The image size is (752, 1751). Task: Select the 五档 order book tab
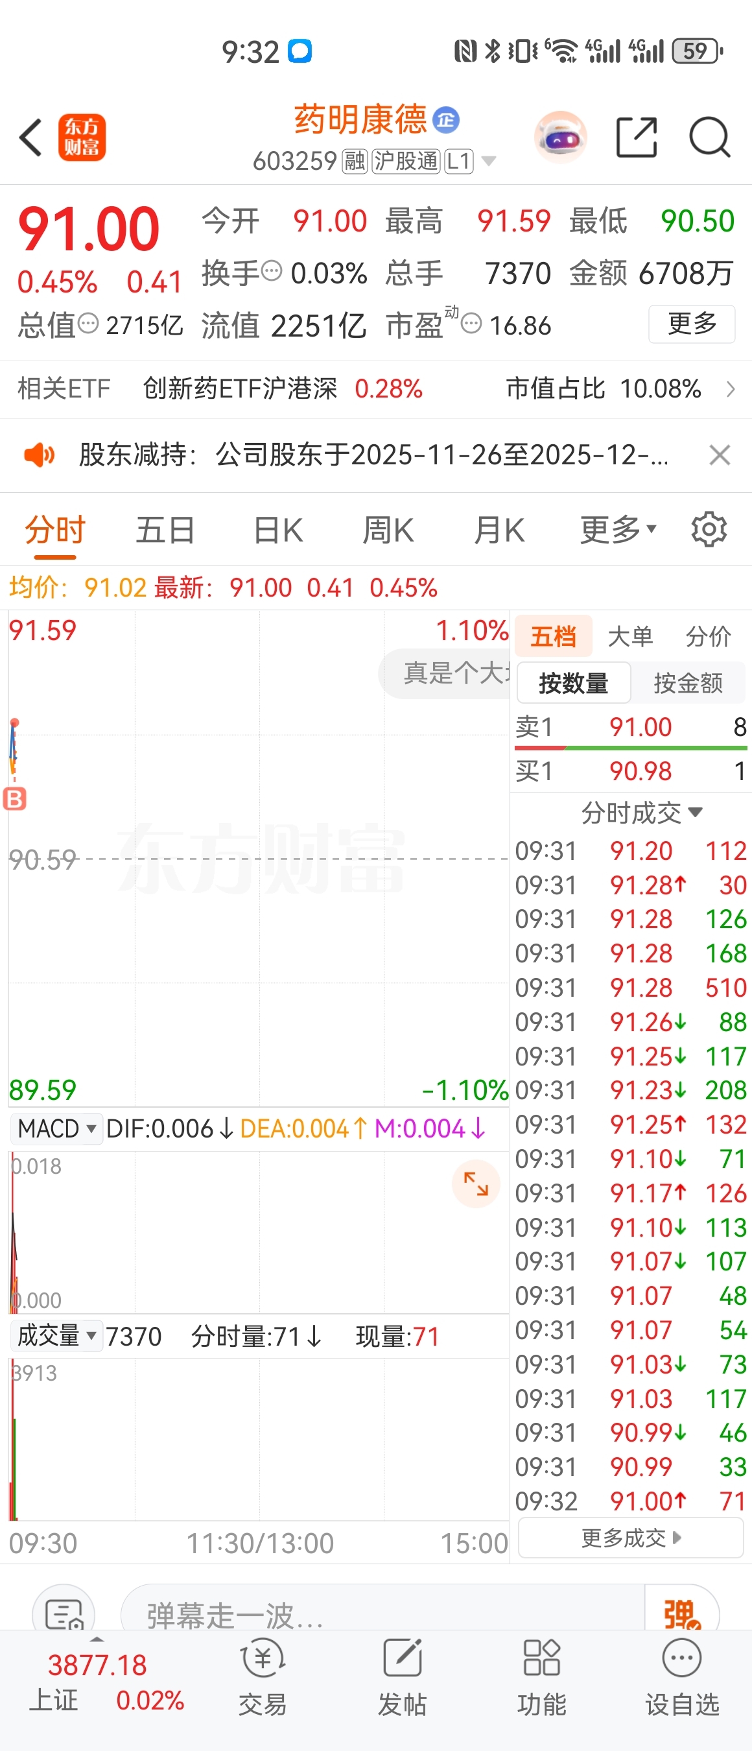coord(553,637)
